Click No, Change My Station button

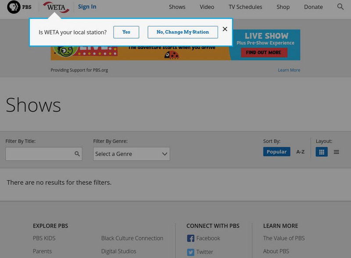point(183,32)
